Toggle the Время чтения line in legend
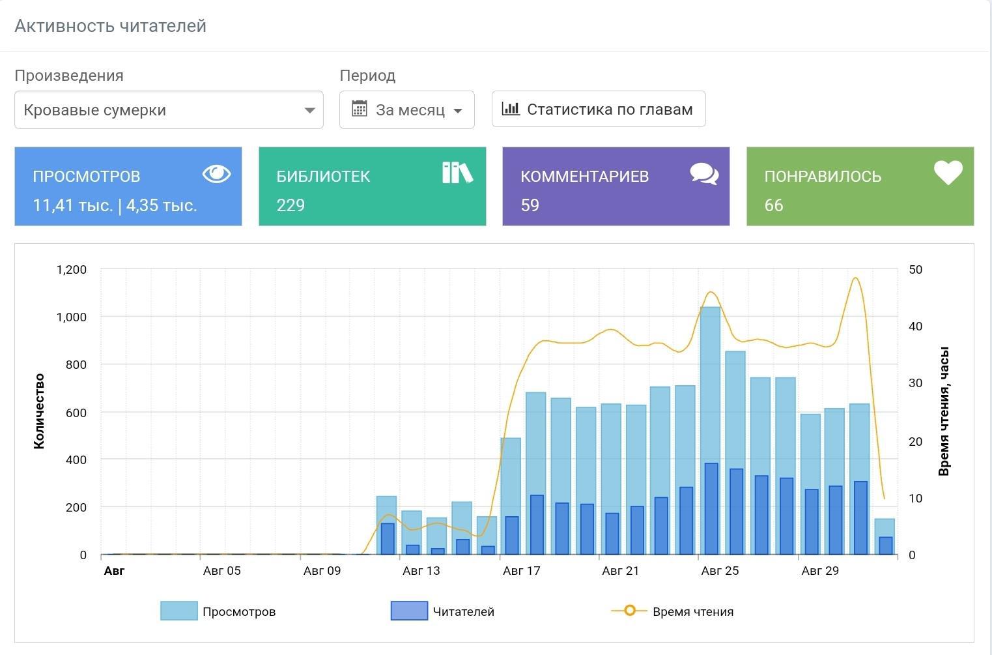This screenshot has height=655, width=992. (x=672, y=611)
